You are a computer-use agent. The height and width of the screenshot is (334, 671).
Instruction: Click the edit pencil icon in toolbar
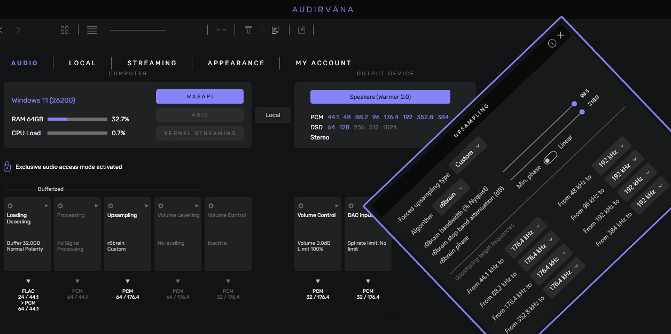click(x=301, y=30)
